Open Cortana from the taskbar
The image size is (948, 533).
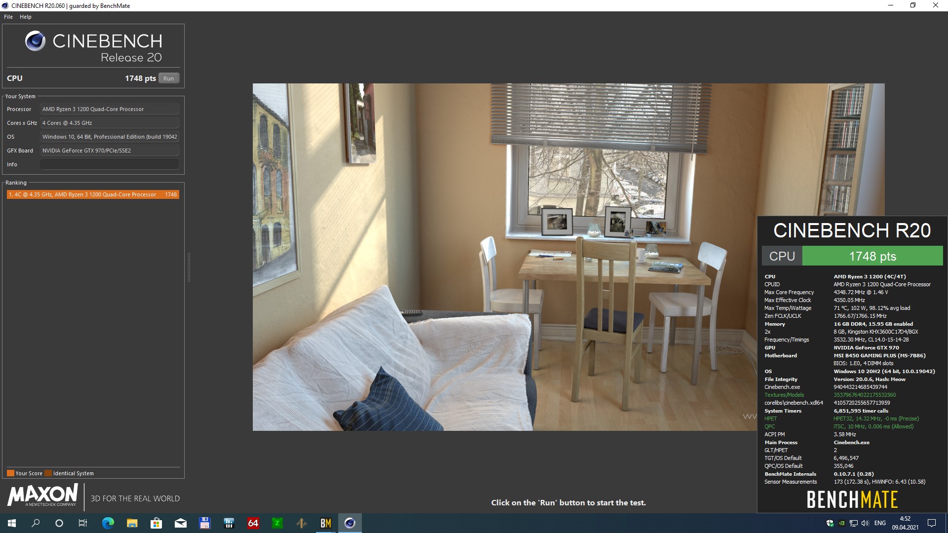(59, 523)
